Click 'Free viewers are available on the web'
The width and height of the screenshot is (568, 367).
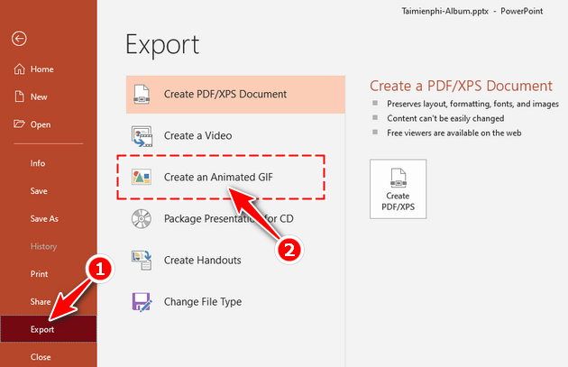(453, 133)
